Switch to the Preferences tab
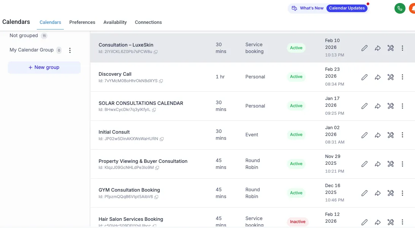415x228 pixels. [x=82, y=22]
